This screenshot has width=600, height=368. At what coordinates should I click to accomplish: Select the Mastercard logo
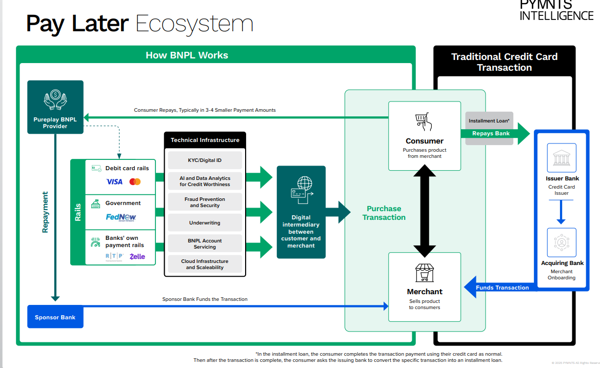(134, 181)
